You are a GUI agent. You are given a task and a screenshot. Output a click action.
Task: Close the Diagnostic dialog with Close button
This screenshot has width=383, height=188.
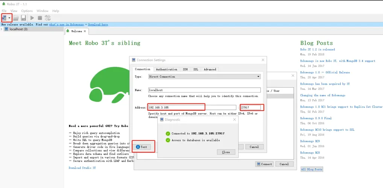coord(226,152)
